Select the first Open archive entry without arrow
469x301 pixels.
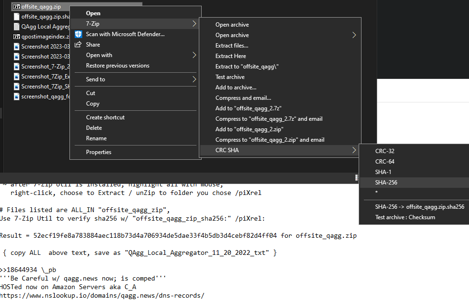pyautogui.click(x=280, y=25)
